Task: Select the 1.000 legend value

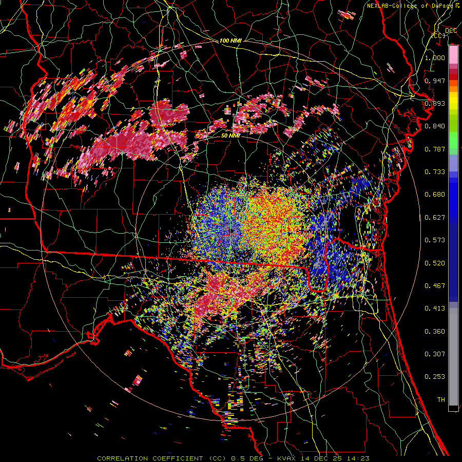Action: click(435, 57)
